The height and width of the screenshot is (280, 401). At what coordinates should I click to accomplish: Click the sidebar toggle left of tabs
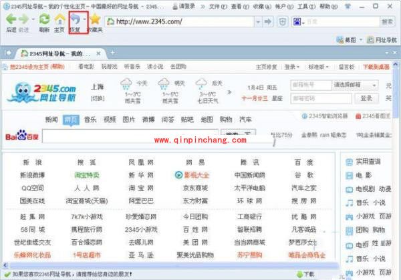coord(8,53)
